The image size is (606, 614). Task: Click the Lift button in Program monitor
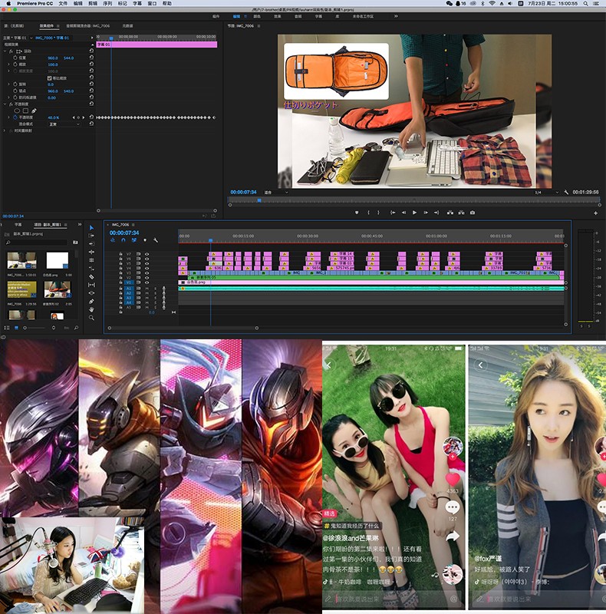(x=450, y=213)
